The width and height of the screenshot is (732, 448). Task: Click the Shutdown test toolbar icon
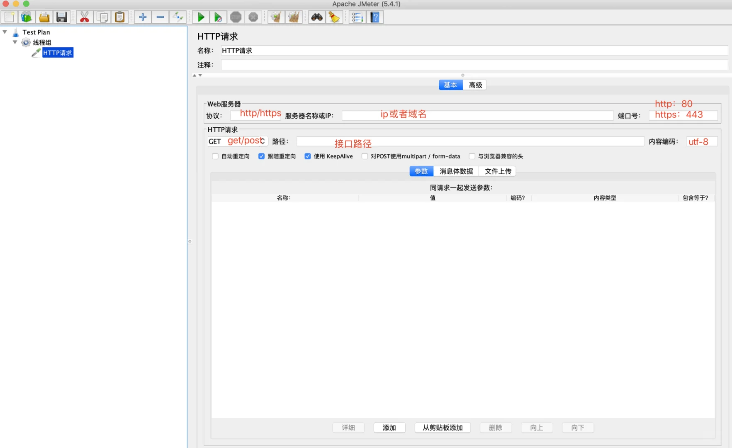[x=253, y=17]
